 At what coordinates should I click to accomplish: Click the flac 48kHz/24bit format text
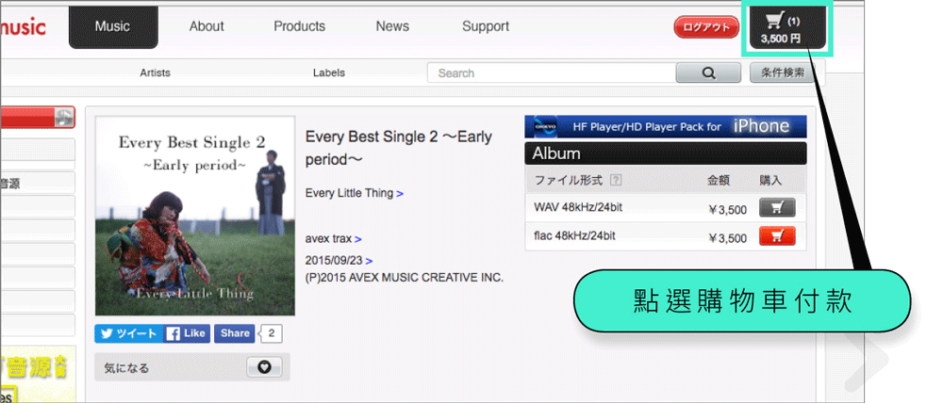(x=574, y=235)
